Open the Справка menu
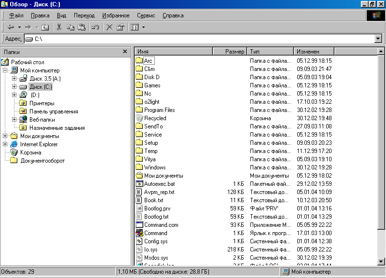 click(x=173, y=15)
